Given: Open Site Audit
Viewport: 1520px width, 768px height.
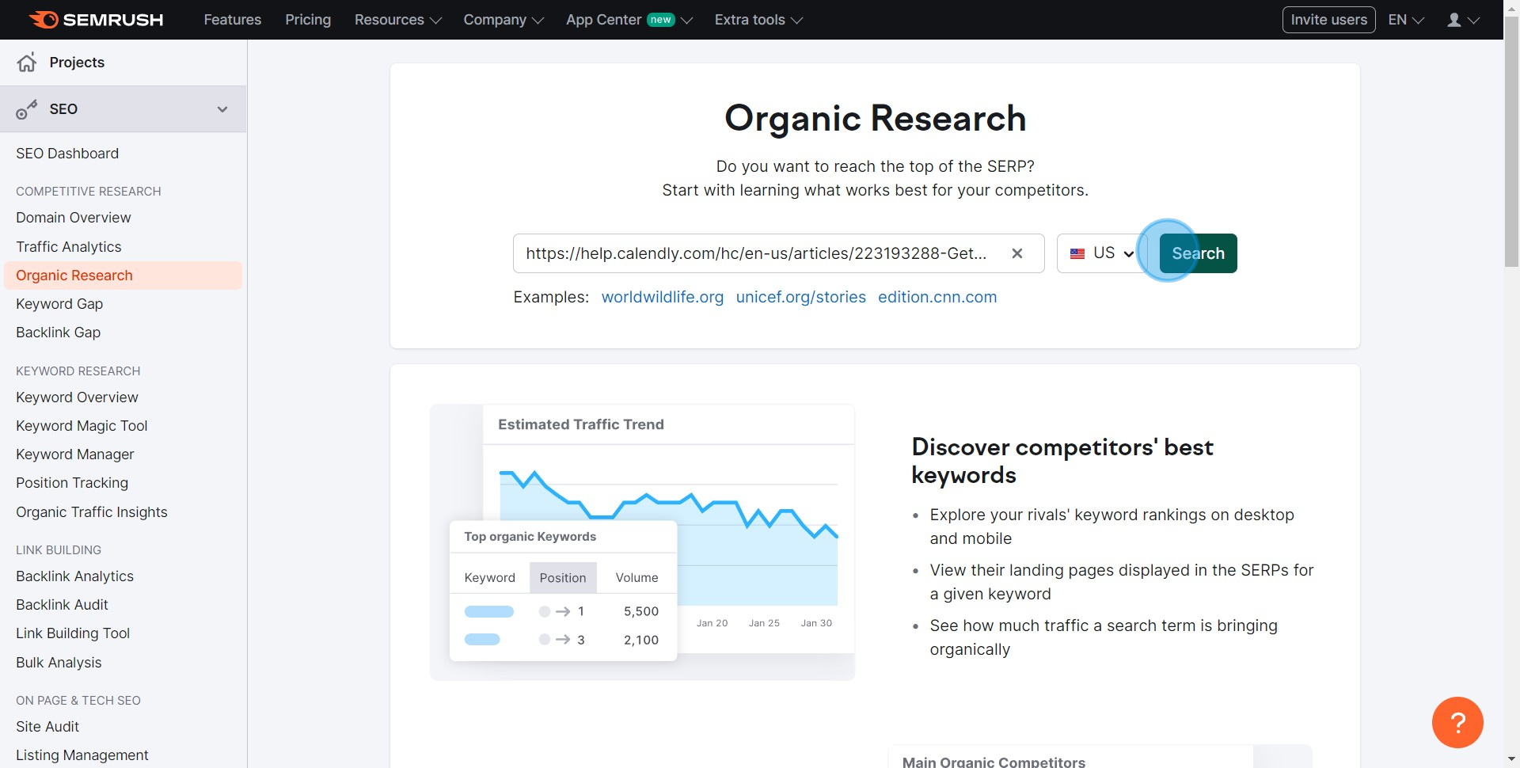Looking at the screenshot, I should click(x=47, y=727).
